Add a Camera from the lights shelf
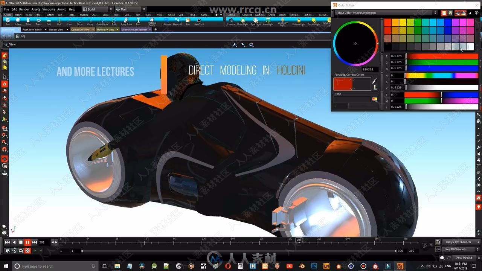The height and width of the screenshot is (271, 482). (231, 21)
